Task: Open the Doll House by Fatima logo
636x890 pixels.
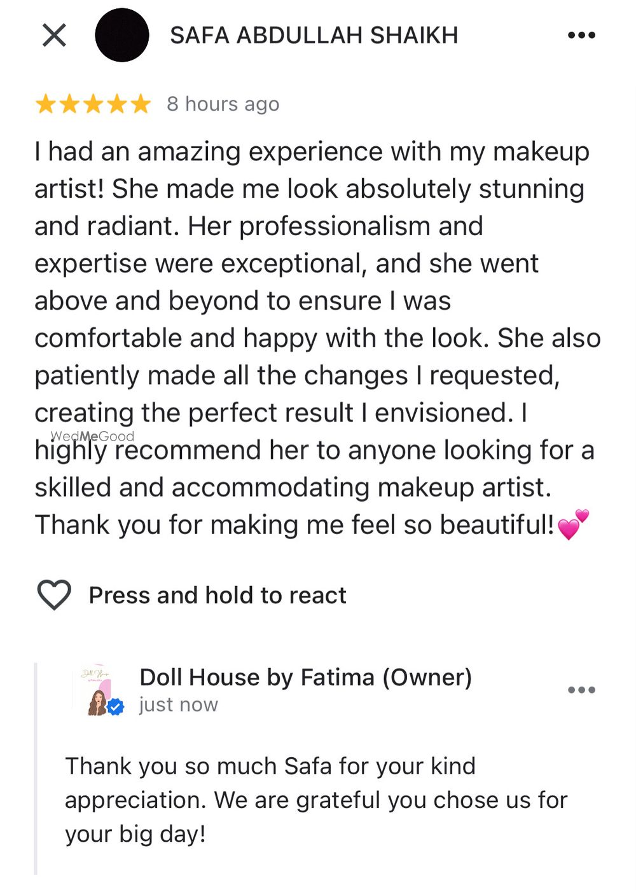Action: pyautogui.click(x=96, y=690)
